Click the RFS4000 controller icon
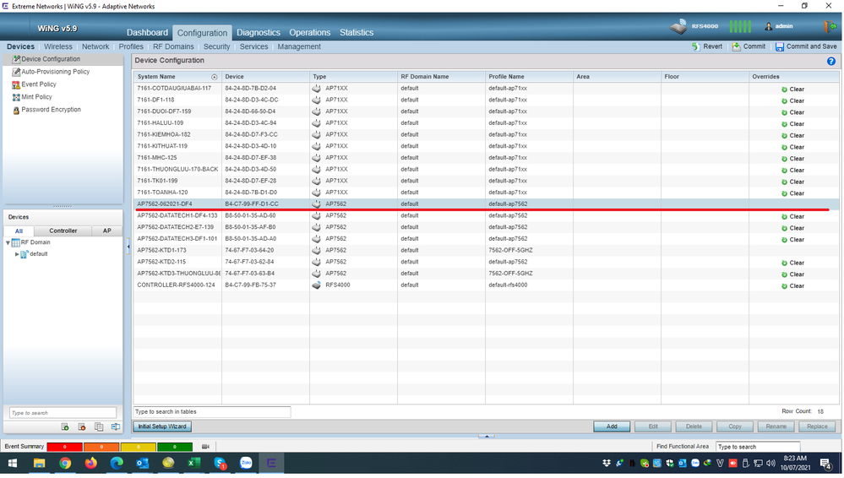 pos(678,26)
